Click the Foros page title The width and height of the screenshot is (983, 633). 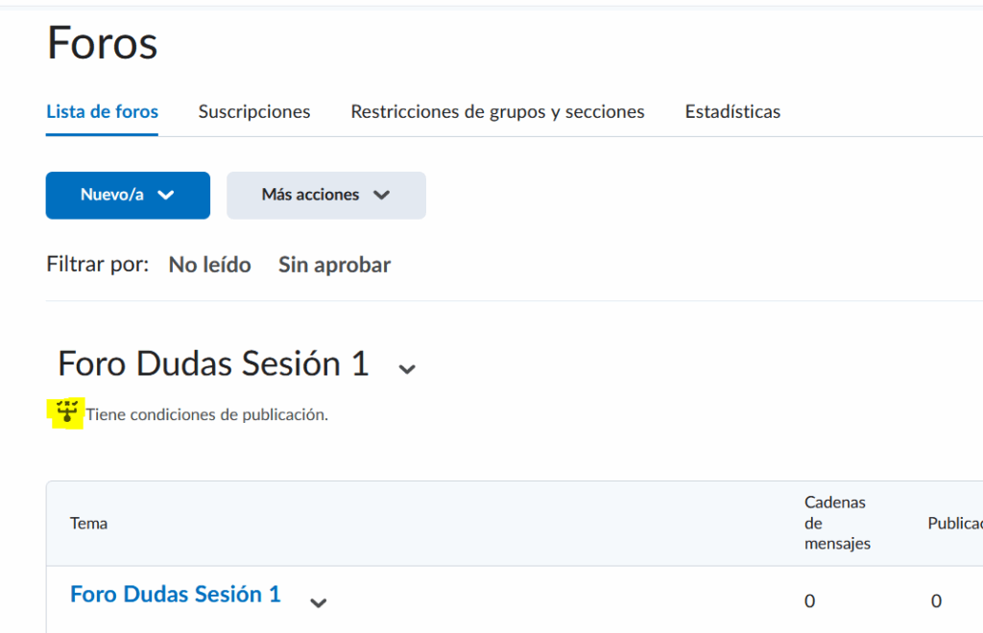point(102,44)
